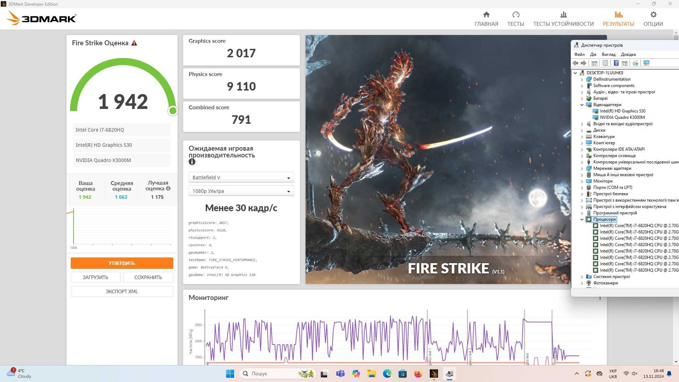The image size is (679, 382).
Task: Open Microsoft Edge from taskbar
Action: pyautogui.click(x=387, y=374)
